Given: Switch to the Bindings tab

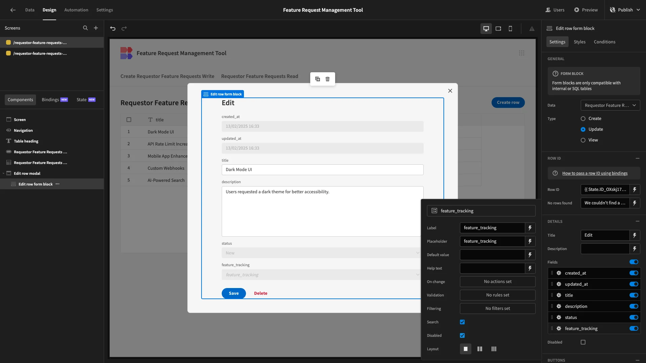Looking at the screenshot, I should (55, 100).
